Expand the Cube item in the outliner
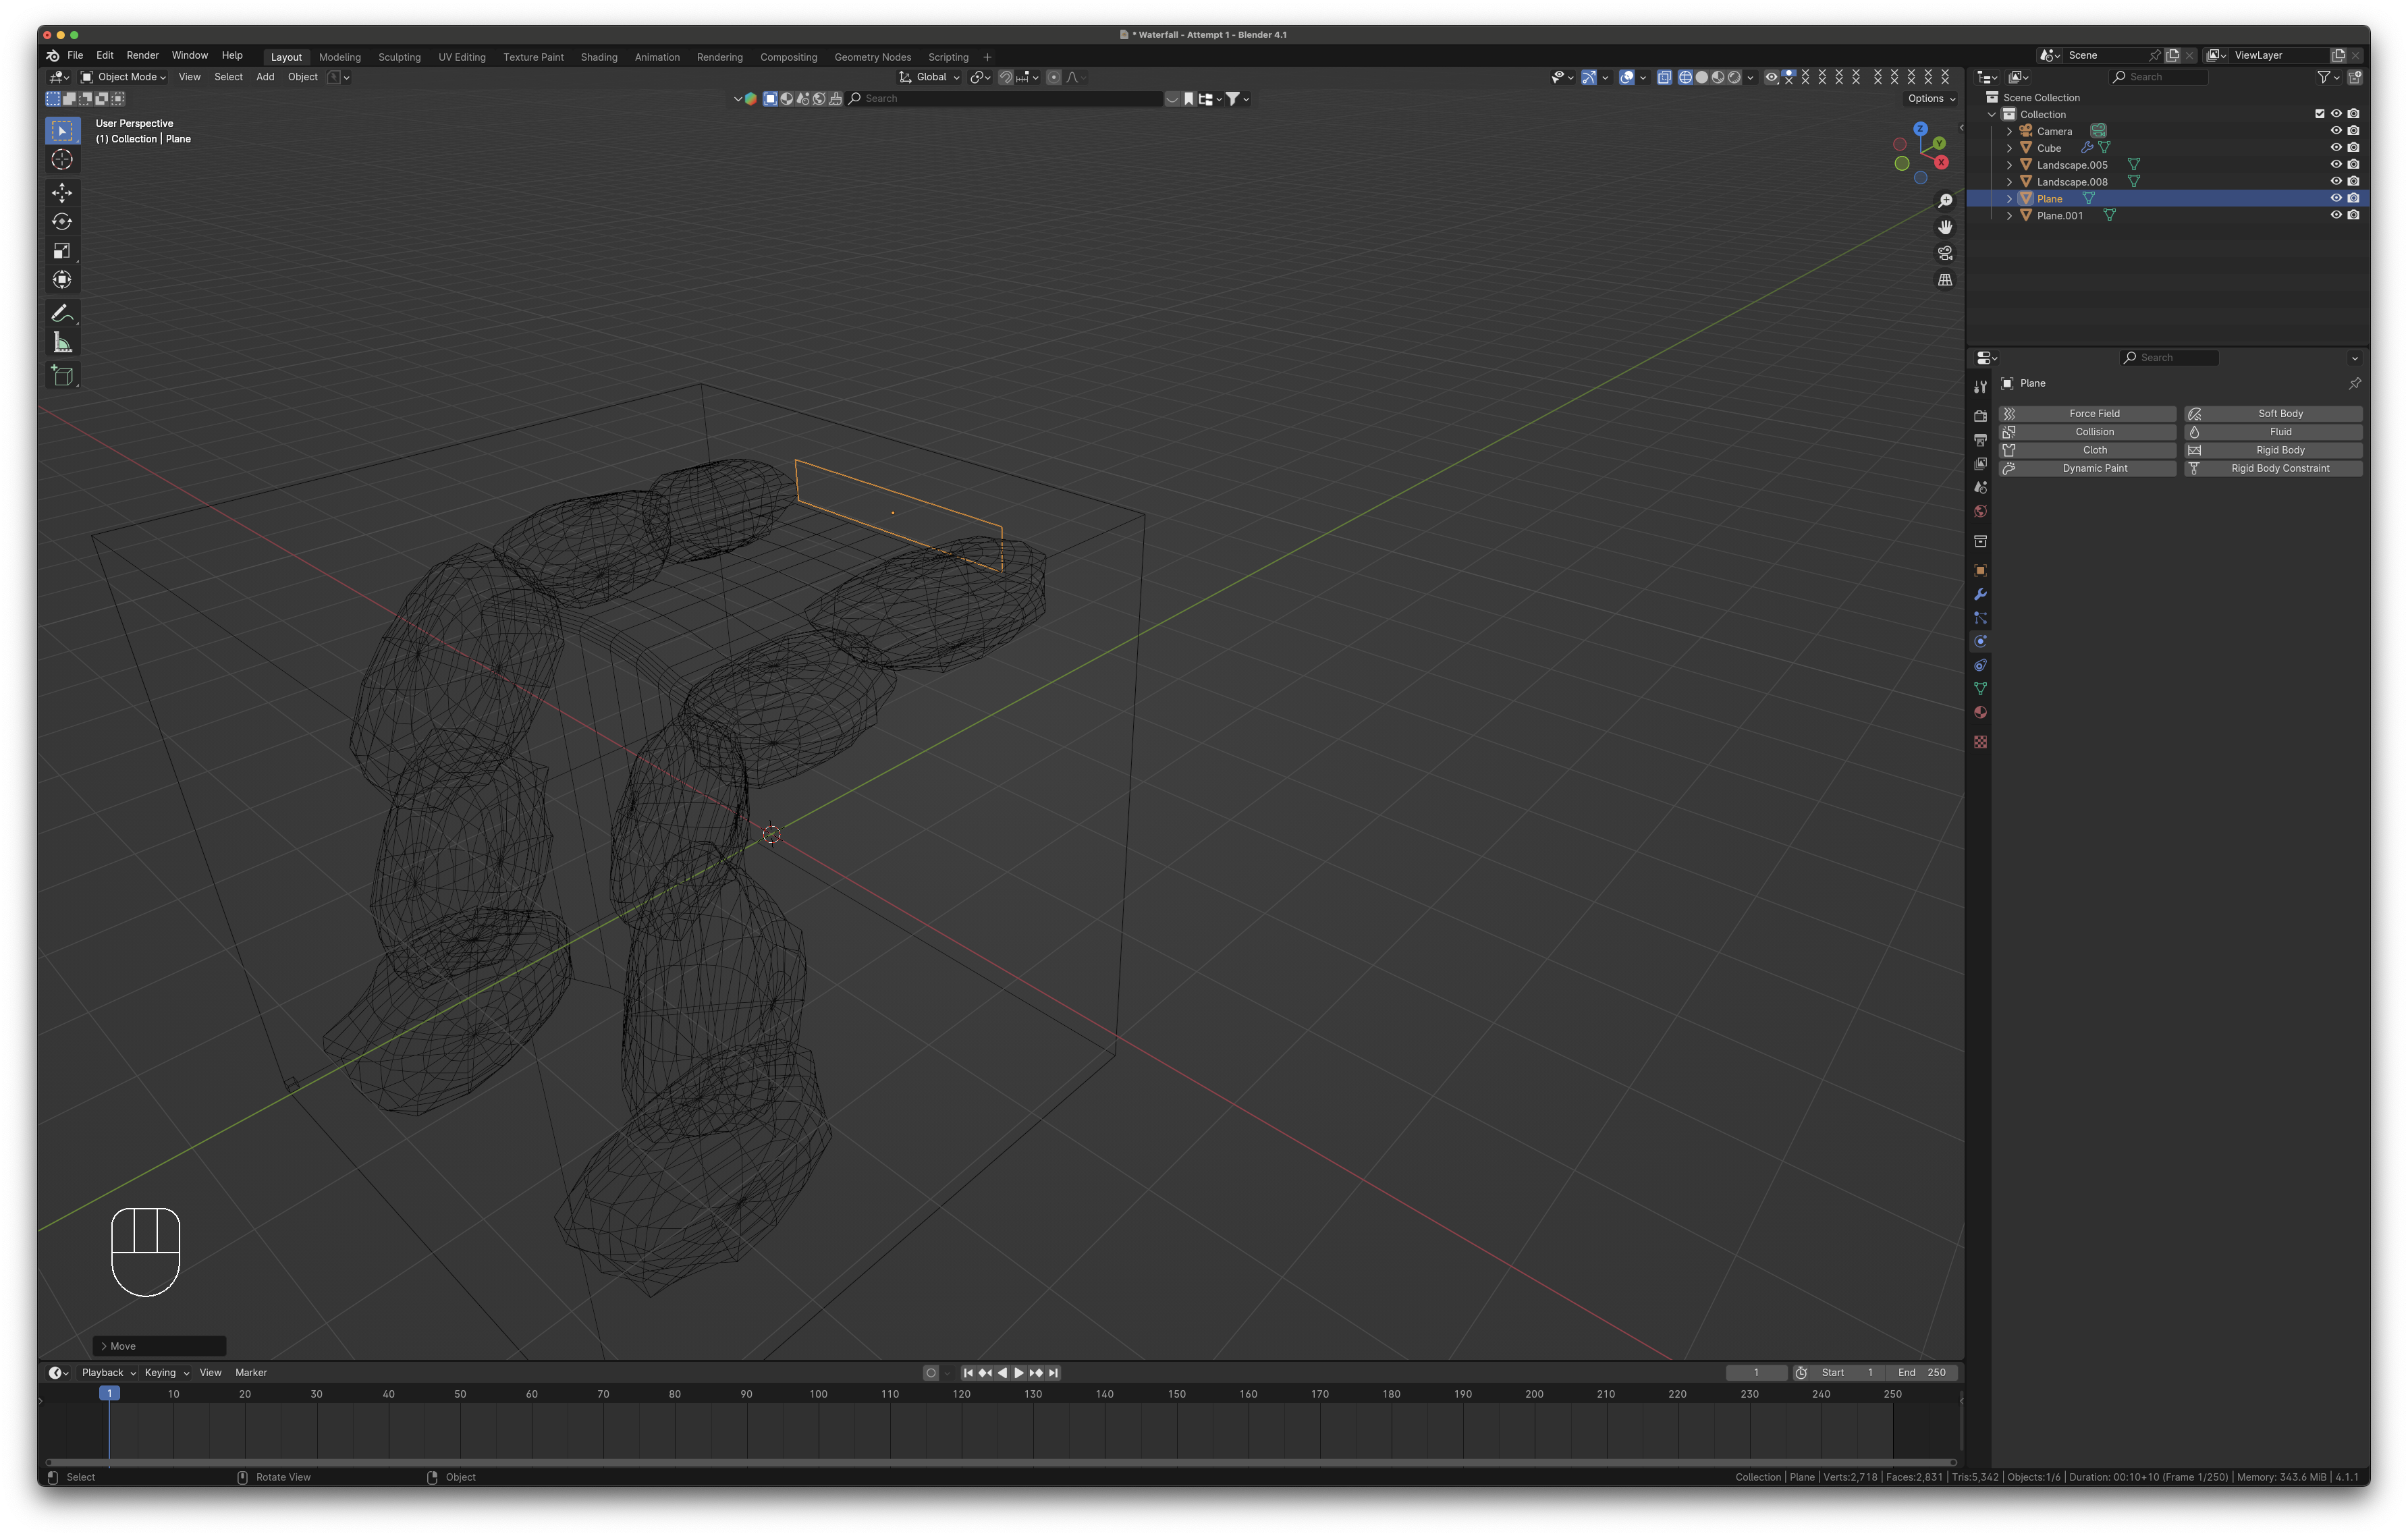 pos(2009,148)
